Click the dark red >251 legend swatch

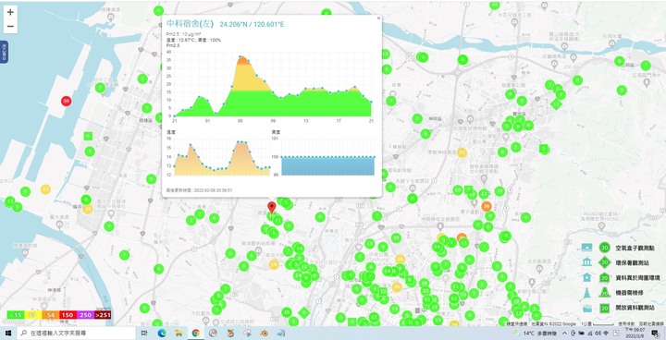(103, 315)
